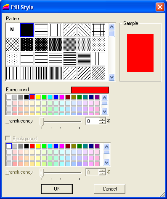Decrease Foreground Translucency with spinner down arrow
The height and width of the screenshot is (199, 167).
(x=102, y=123)
